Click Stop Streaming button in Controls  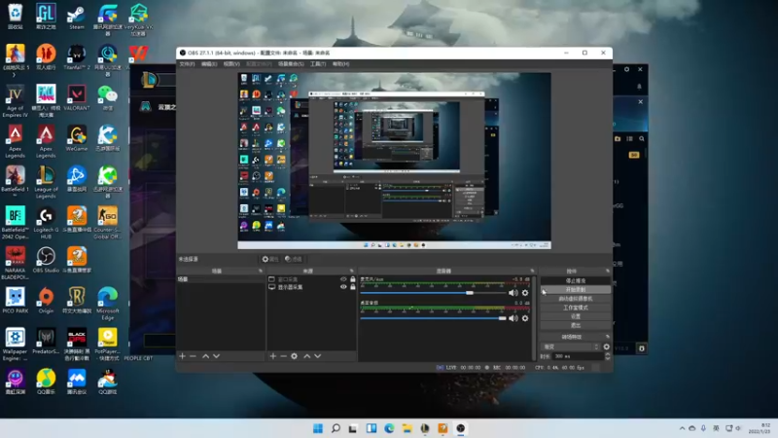(576, 280)
